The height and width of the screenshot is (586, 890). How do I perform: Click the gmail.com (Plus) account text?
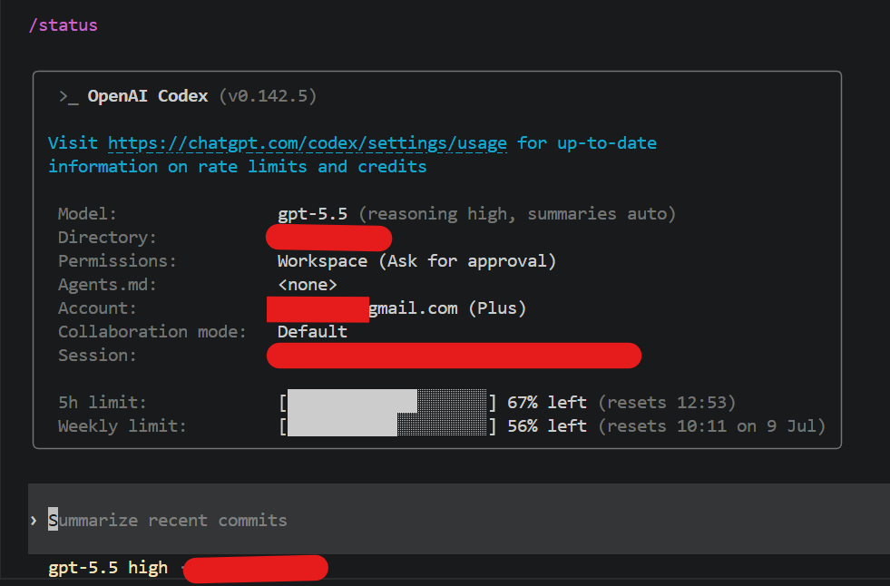point(447,308)
